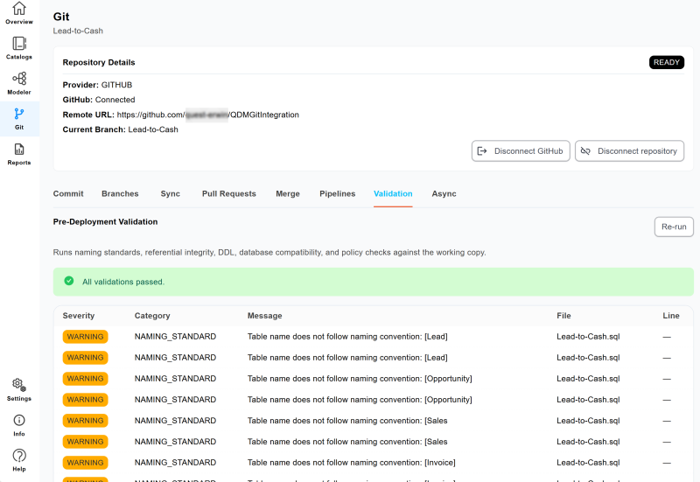Switch to the Pull Requests tab
The width and height of the screenshot is (700, 482).
point(229,193)
